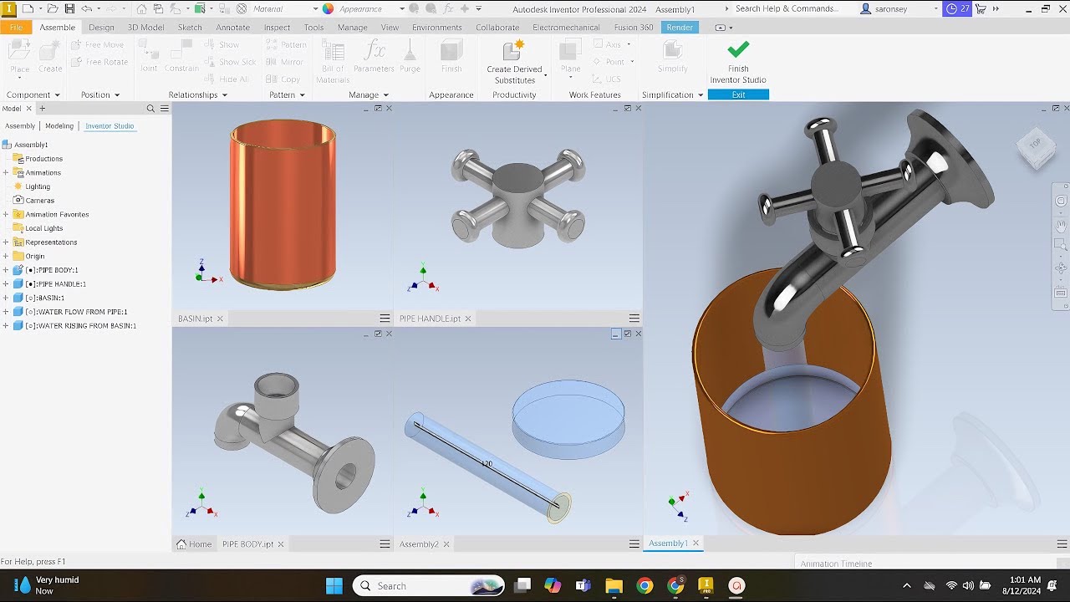Click the Home icon in quick access toolbar
Image resolution: width=1070 pixels, height=602 pixels.
[142, 8]
